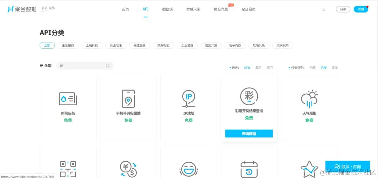Open the calendar history API icon
Viewport: 378px width, 178px height.
click(249, 169)
